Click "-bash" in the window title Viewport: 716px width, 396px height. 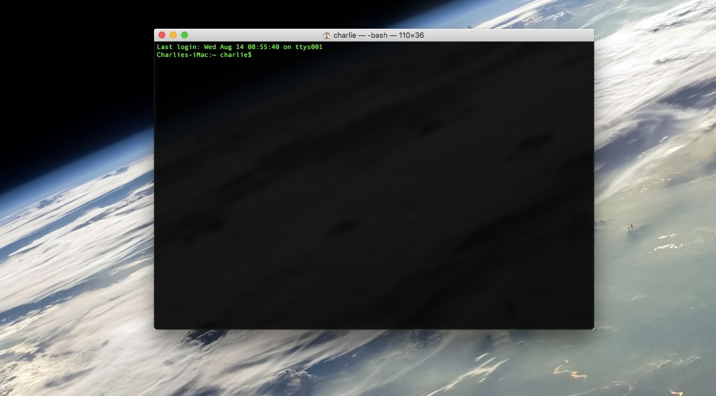tap(377, 35)
